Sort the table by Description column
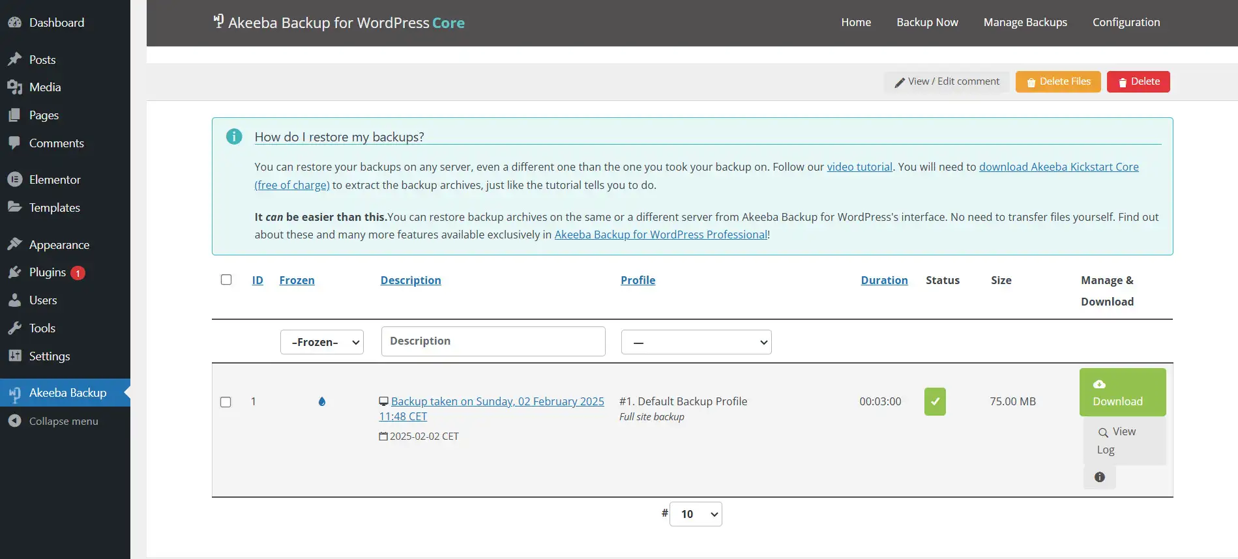The width and height of the screenshot is (1238, 559). 411,280
